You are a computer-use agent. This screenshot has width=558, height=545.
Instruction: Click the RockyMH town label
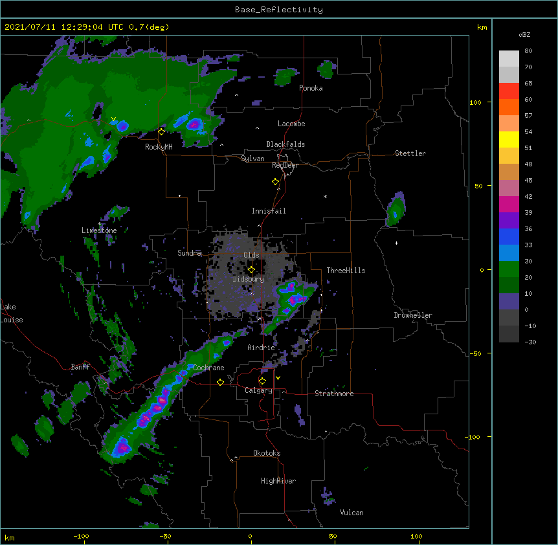click(x=159, y=147)
